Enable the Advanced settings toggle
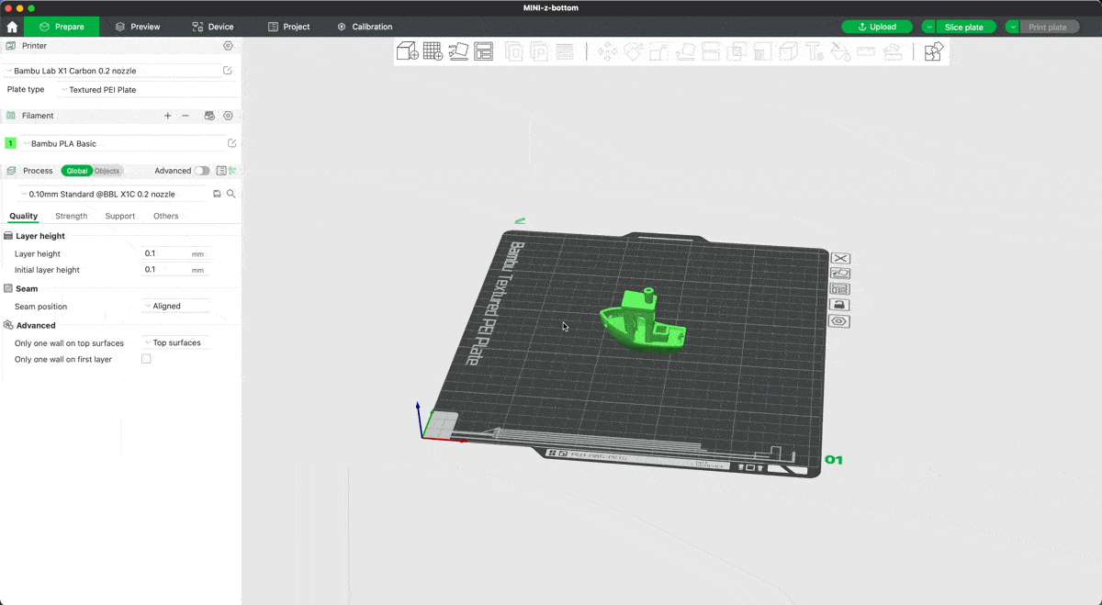Image resolution: width=1102 pixels, height=605 pixels. pos(201,171)
